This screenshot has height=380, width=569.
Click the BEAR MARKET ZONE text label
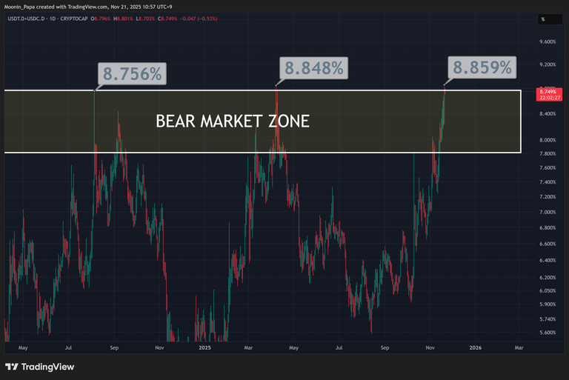[x=232, y=121]
